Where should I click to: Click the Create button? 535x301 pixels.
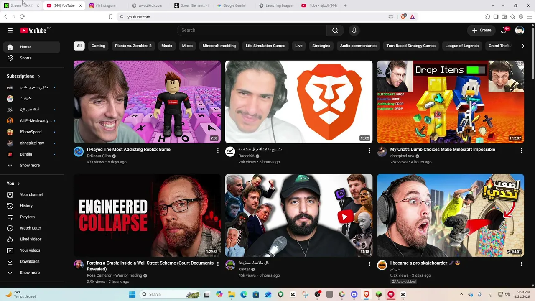pyautogui.click(x=482, y=30)
